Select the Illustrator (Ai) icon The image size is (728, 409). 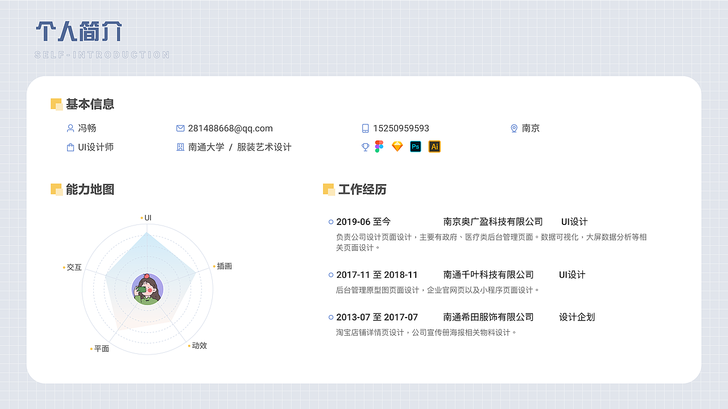click(x=435, y=146)
